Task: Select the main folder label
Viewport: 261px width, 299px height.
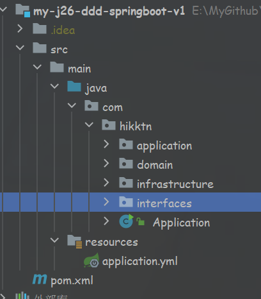Action: [x=79, y=69]
